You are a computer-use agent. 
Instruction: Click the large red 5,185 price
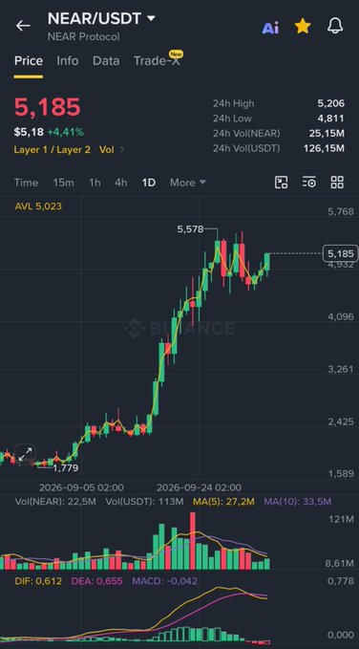pos(47,107)
